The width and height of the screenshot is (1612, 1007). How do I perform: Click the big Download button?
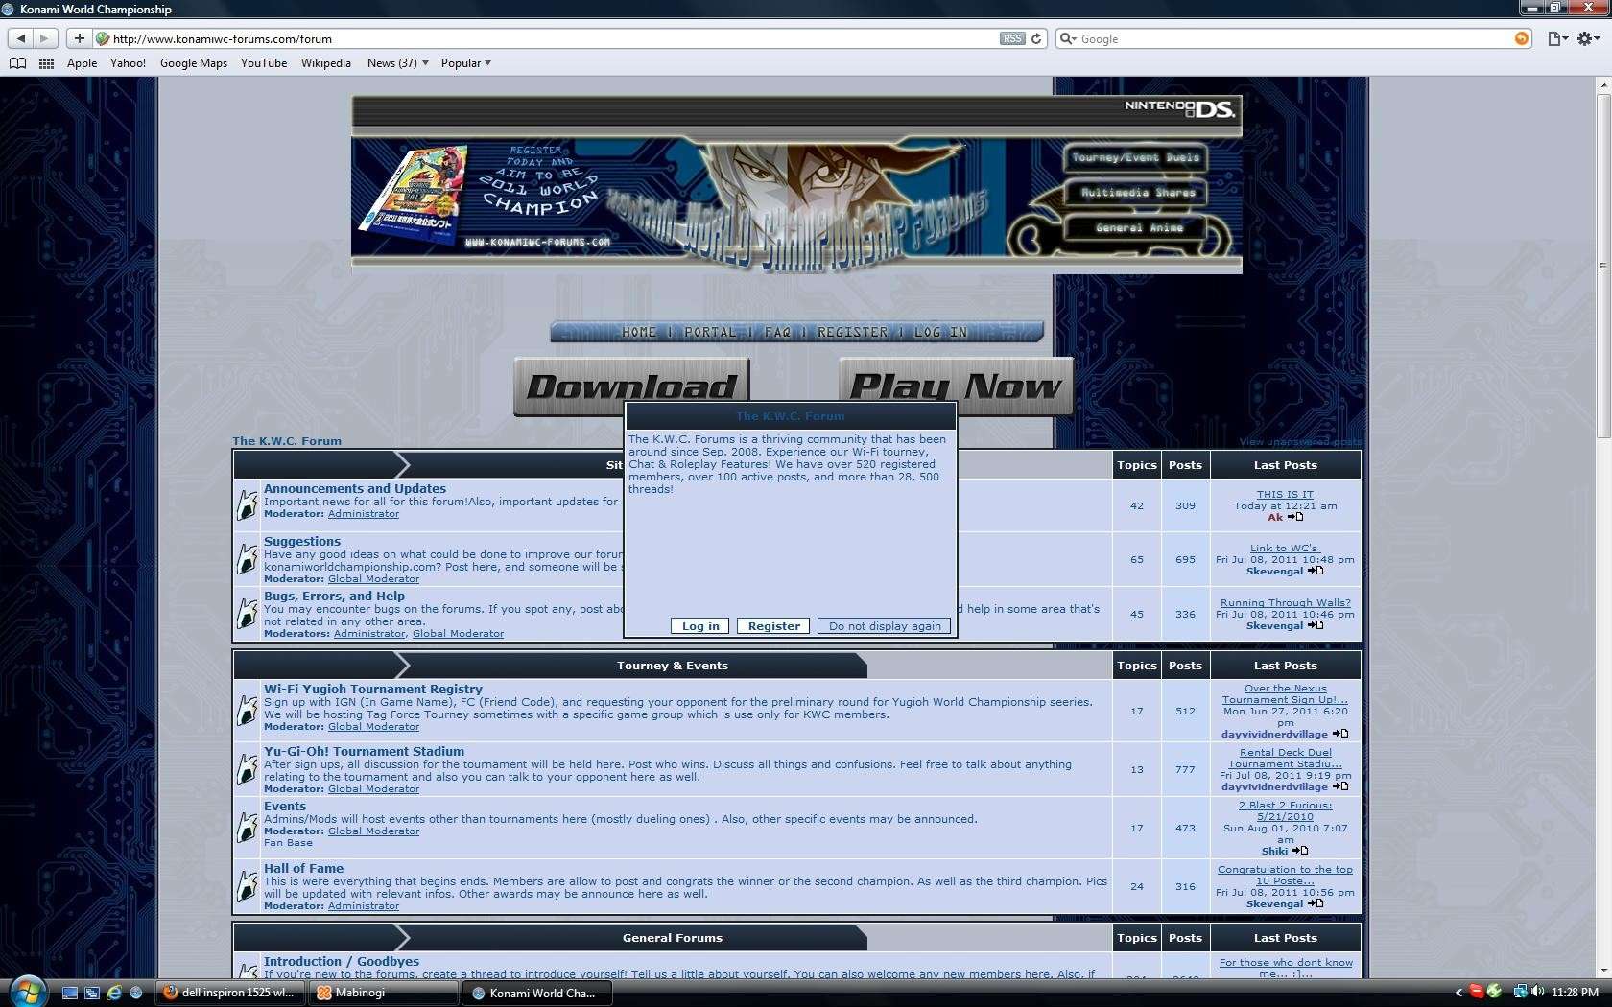tap(631, 386)
